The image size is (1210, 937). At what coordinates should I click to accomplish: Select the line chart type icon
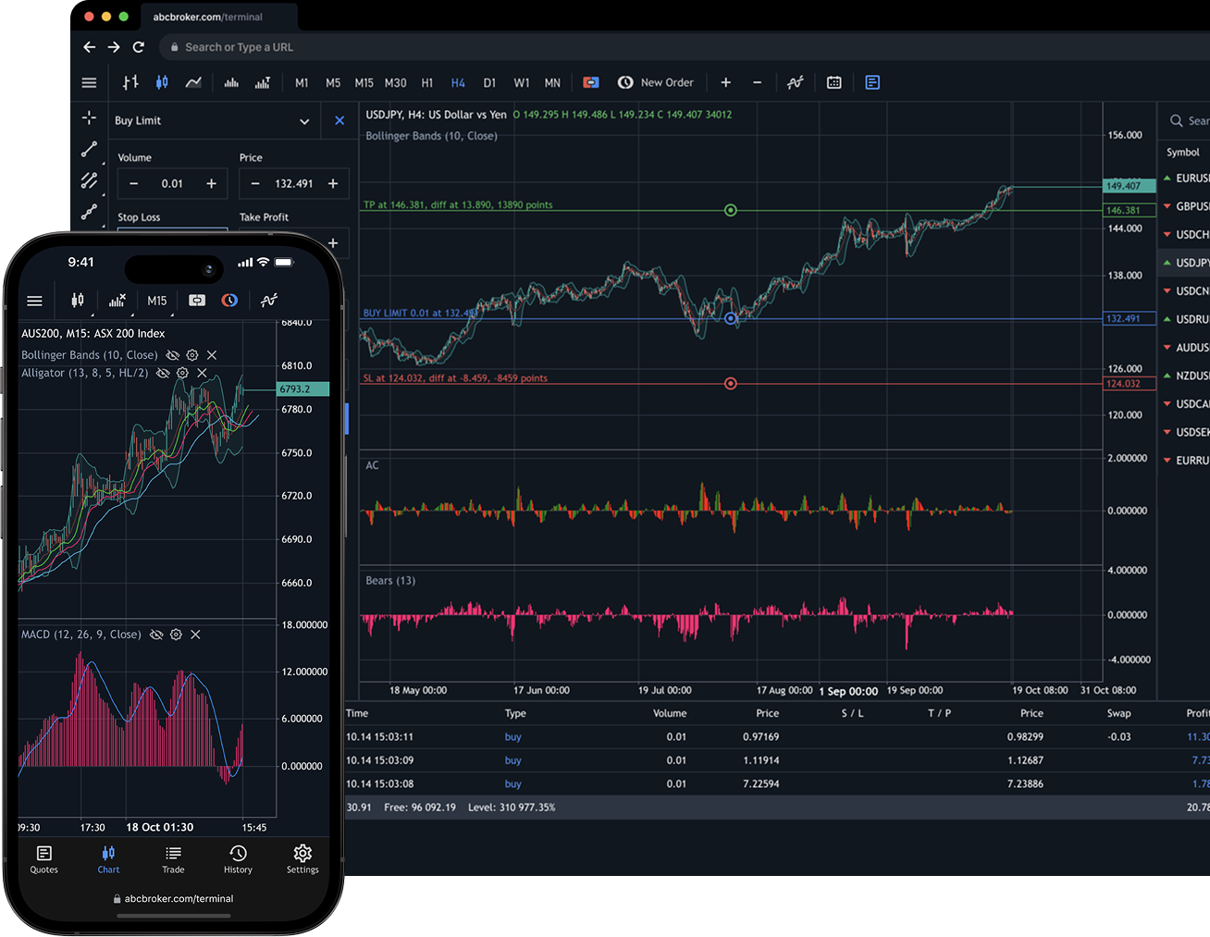pyautogui.click(x=193, y=82)
